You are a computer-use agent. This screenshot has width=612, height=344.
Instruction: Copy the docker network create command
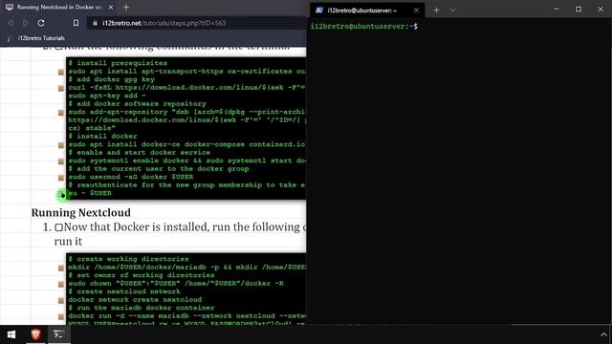click(x=61, y=300)
